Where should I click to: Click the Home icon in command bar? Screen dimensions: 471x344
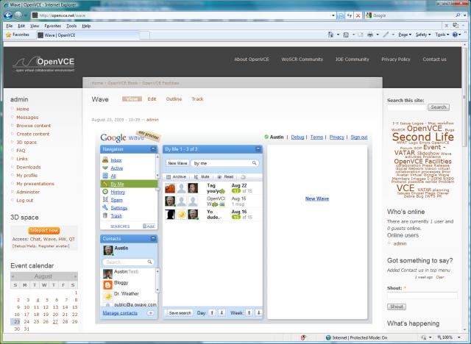[x=330, y=35]
